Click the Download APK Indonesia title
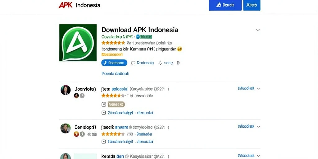Viewport: 318px width, 159px height. coord(140,30)
